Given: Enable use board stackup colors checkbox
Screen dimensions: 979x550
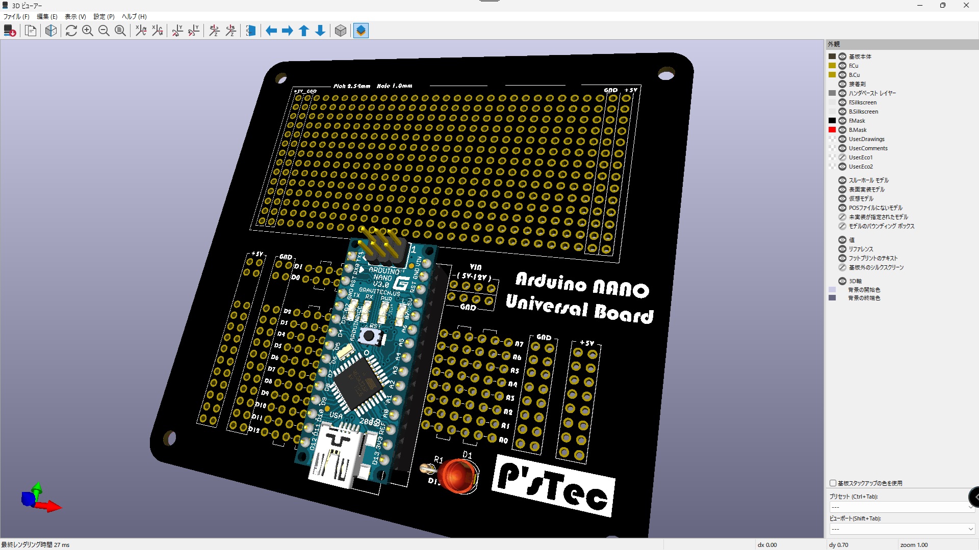Looking at the screenshot, I should [833, 483].
